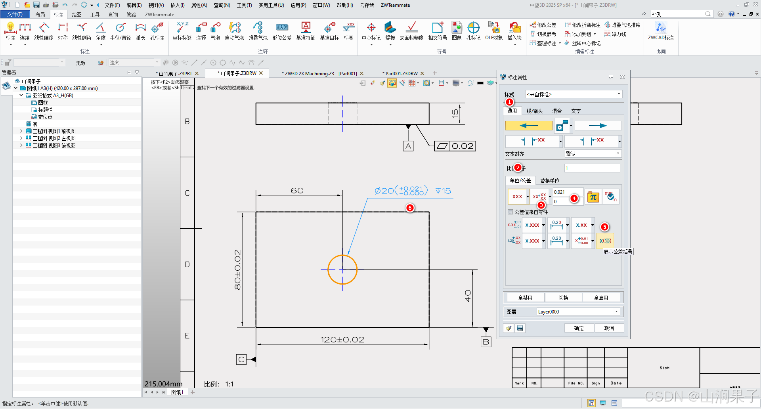Open the 布局 ribbon tab
The width and height of the screenshot is (761, 409).
tap(40, 15)
